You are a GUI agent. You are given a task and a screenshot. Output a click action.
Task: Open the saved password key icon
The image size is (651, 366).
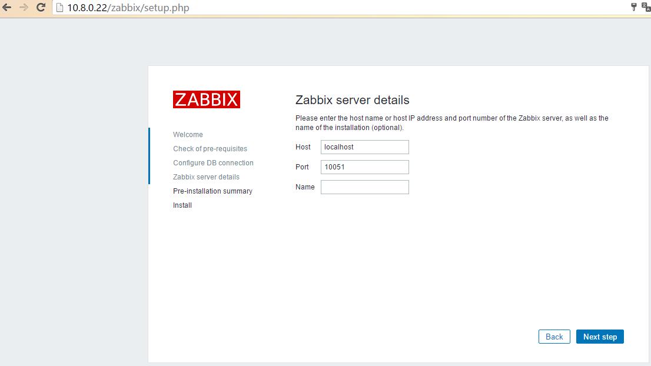[633, 7]
